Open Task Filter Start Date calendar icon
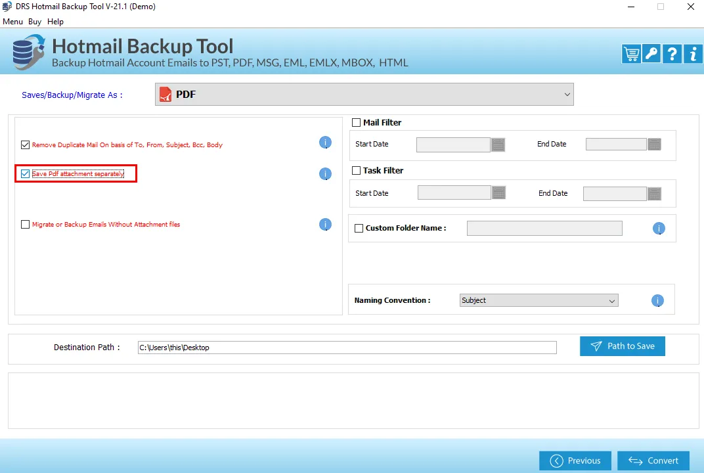The image size is (704, 473). point(499,192)
